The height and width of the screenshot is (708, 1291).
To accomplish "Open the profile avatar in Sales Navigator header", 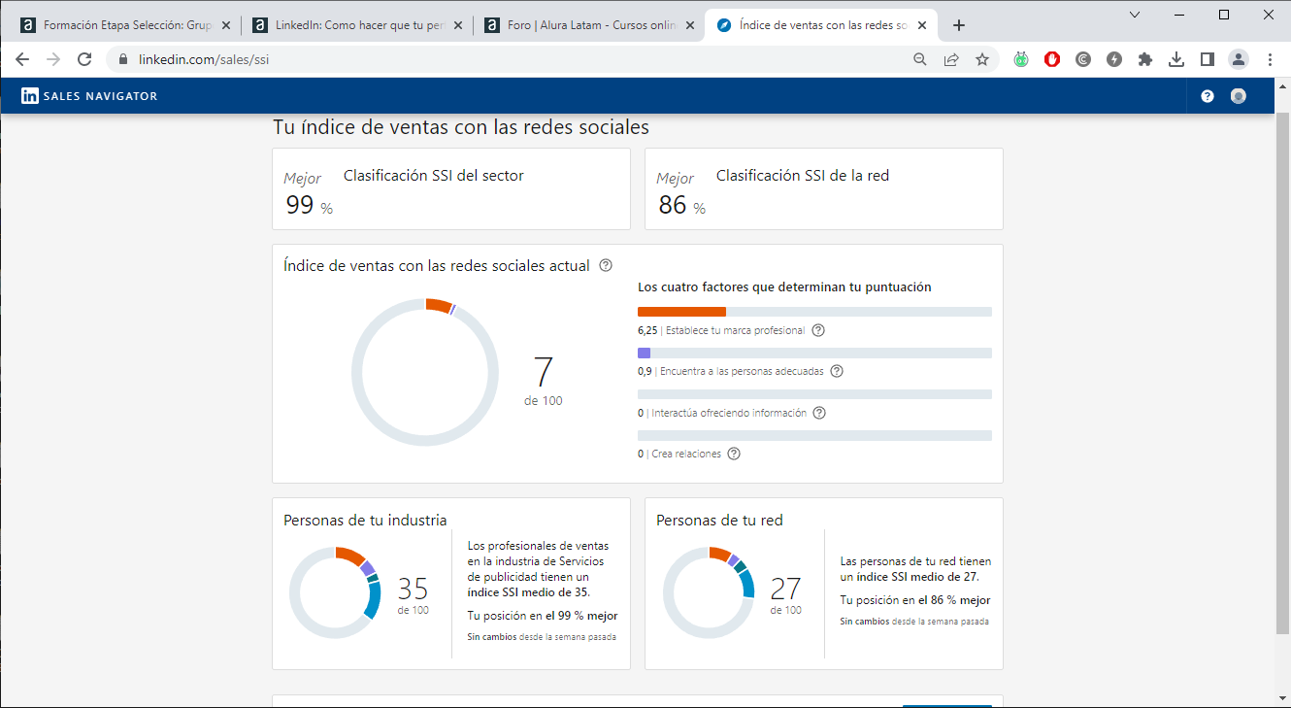I will [1238, 96].
